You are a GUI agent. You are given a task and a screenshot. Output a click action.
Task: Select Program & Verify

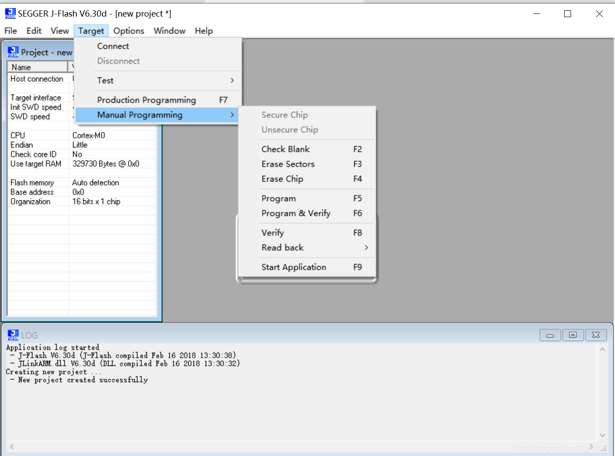[x=307, y=213]
